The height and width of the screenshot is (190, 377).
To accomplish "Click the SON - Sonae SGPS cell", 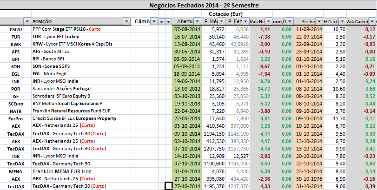I will coord(81,66).
